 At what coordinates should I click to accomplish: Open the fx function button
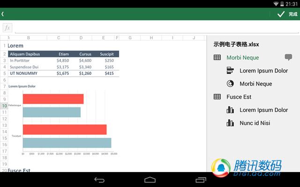tap(7, 28)
